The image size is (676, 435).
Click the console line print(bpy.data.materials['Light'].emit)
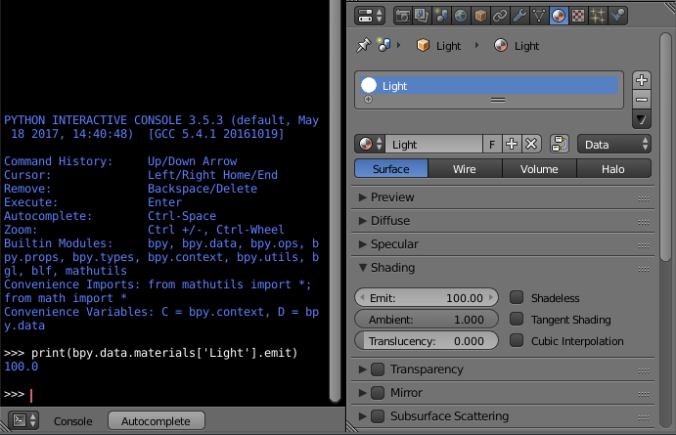tap(163, 353)
